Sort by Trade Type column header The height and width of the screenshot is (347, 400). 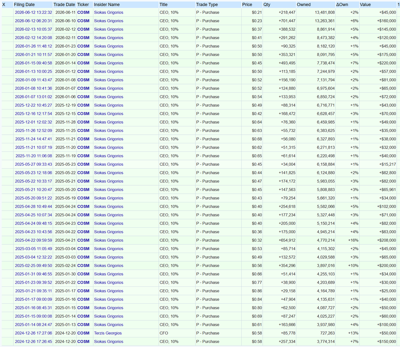207,5
